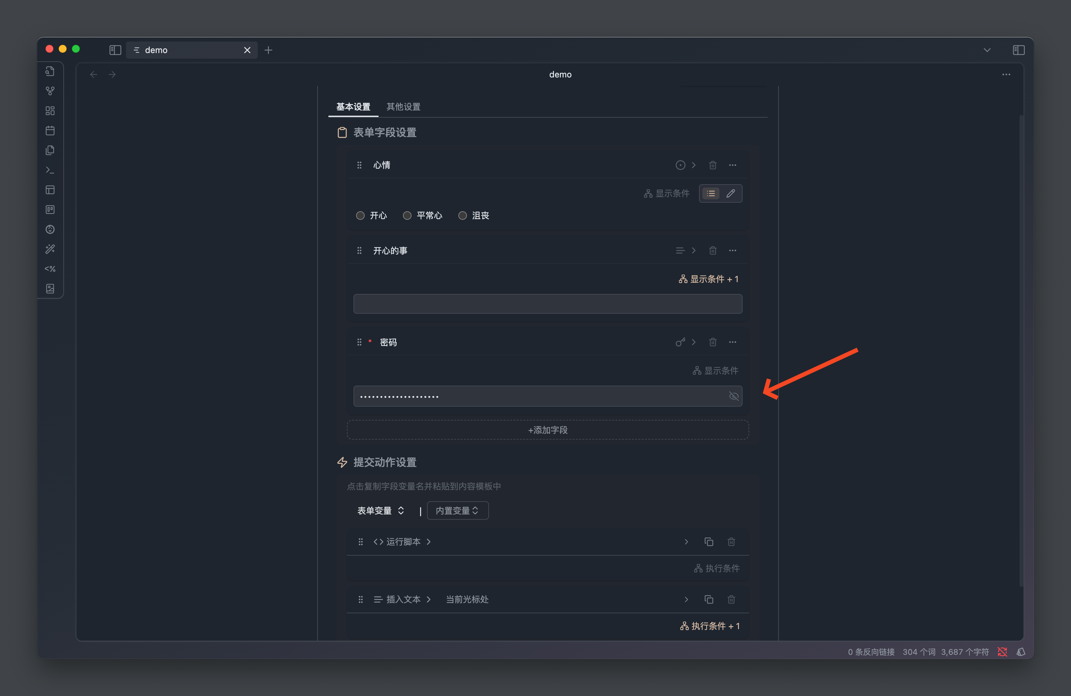1071x696 pixels.
Task: Expand the 开心的事 field type chevron
Action: click(x=693, y=250)
